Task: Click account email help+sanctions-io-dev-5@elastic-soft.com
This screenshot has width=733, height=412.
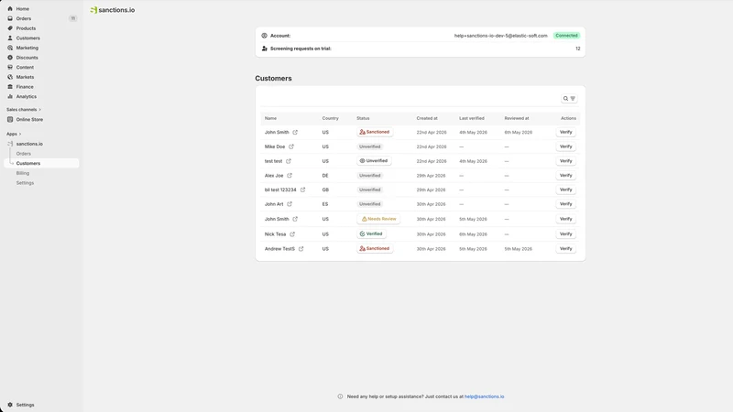Action: (500, 36)
